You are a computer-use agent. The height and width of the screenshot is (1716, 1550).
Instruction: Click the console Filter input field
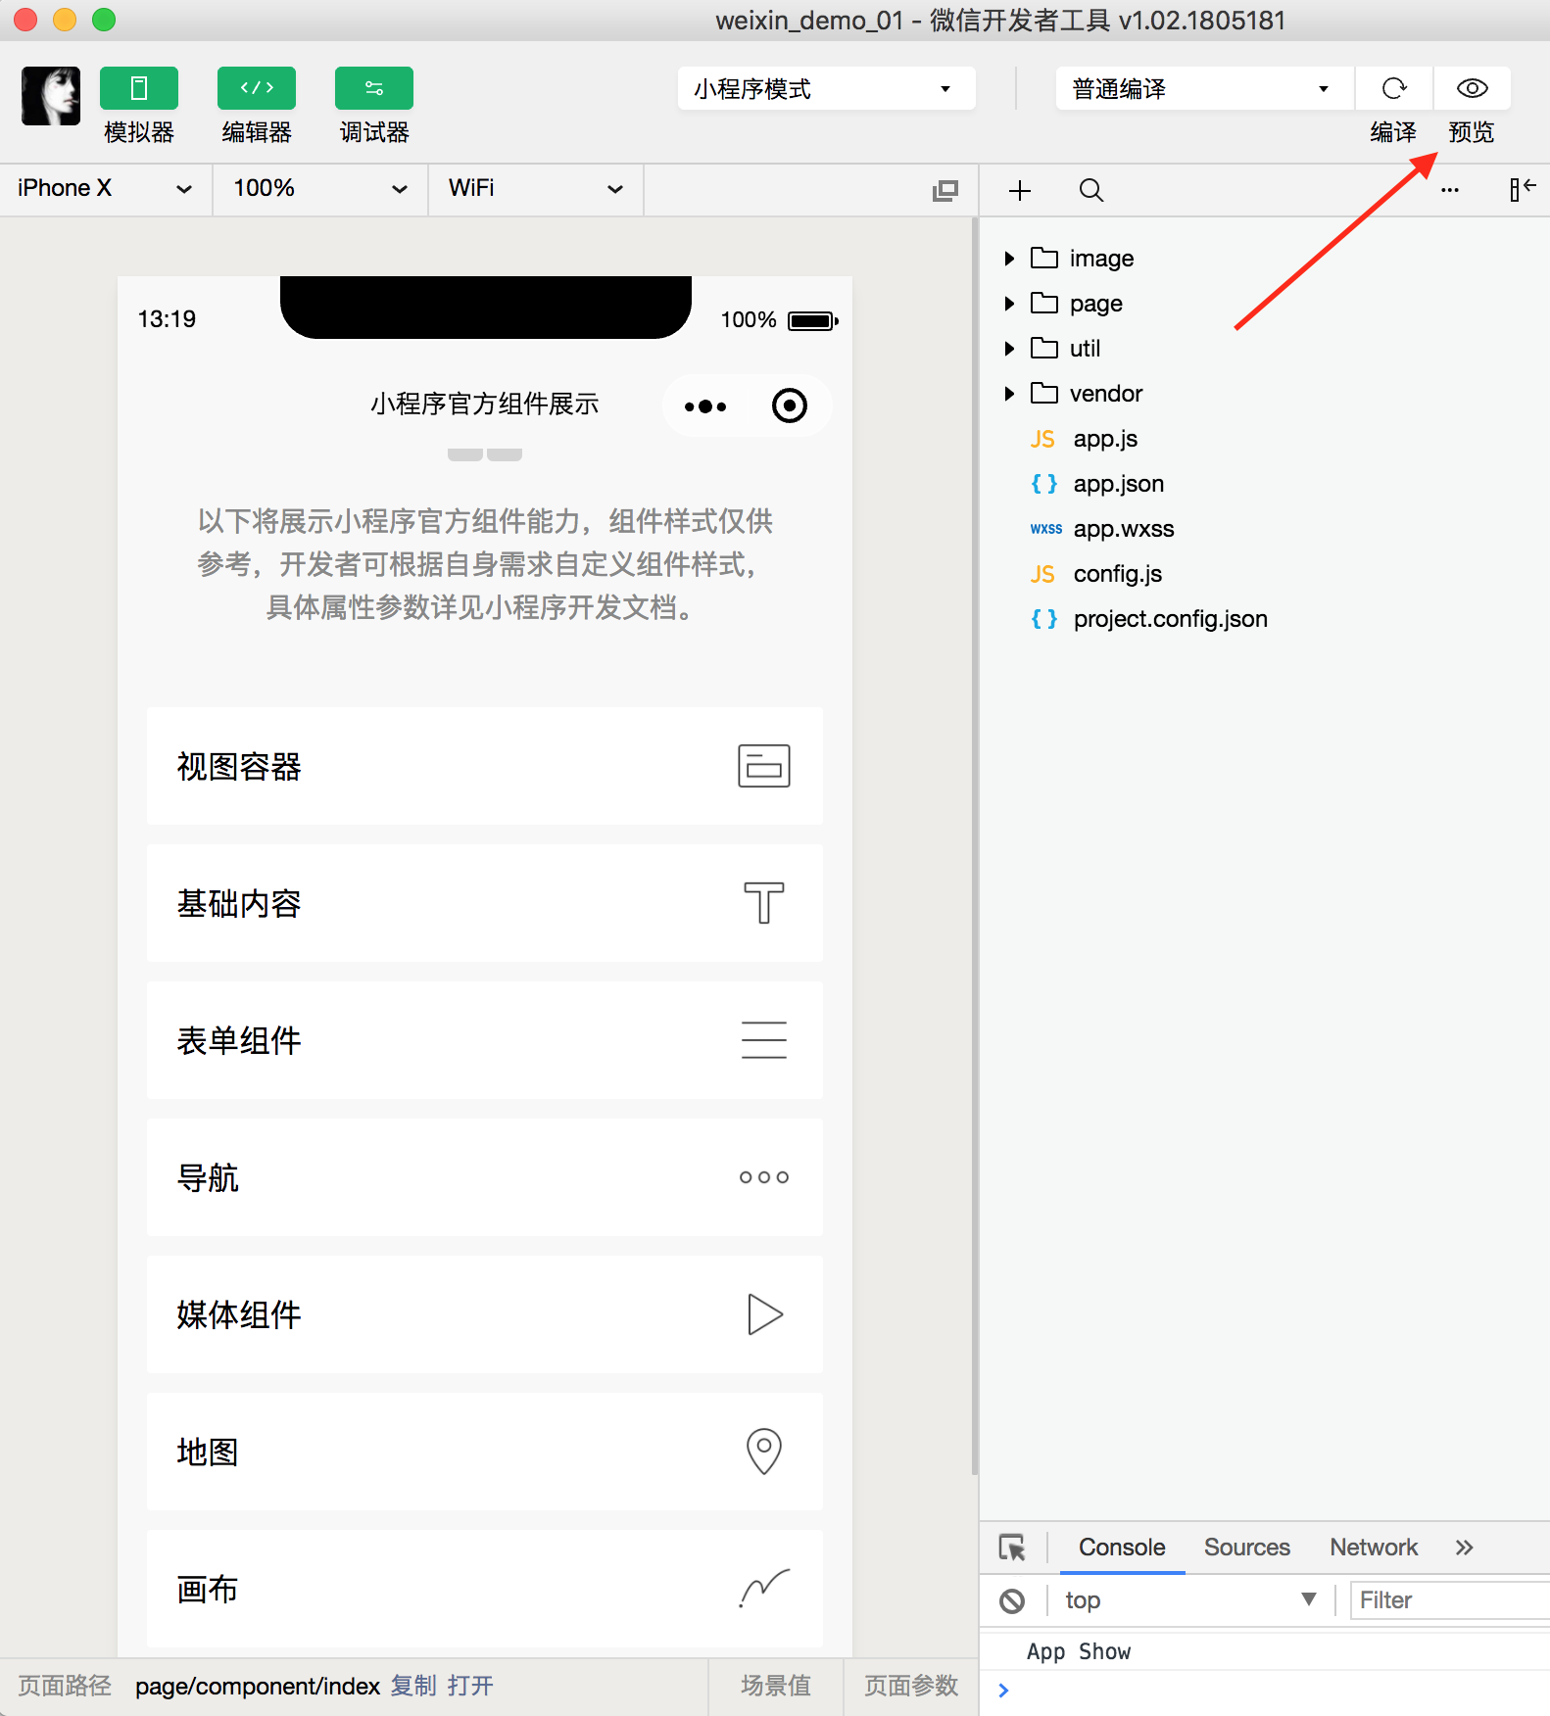(1450, 1600)
